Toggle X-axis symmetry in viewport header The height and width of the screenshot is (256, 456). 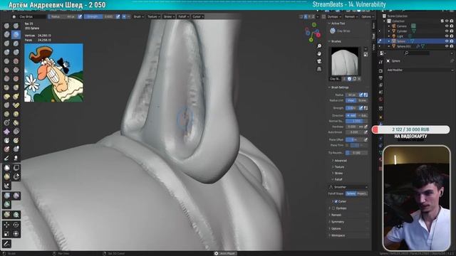[306, 16]
